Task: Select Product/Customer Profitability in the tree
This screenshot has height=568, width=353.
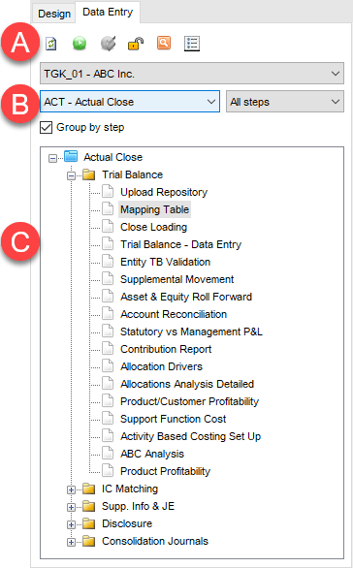Action: tap(189, 401)
